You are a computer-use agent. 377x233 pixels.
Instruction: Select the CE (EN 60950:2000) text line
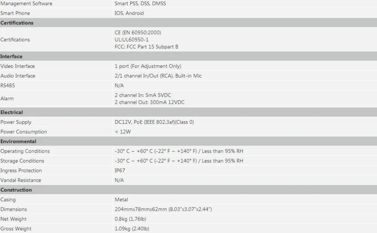point(138,32)
